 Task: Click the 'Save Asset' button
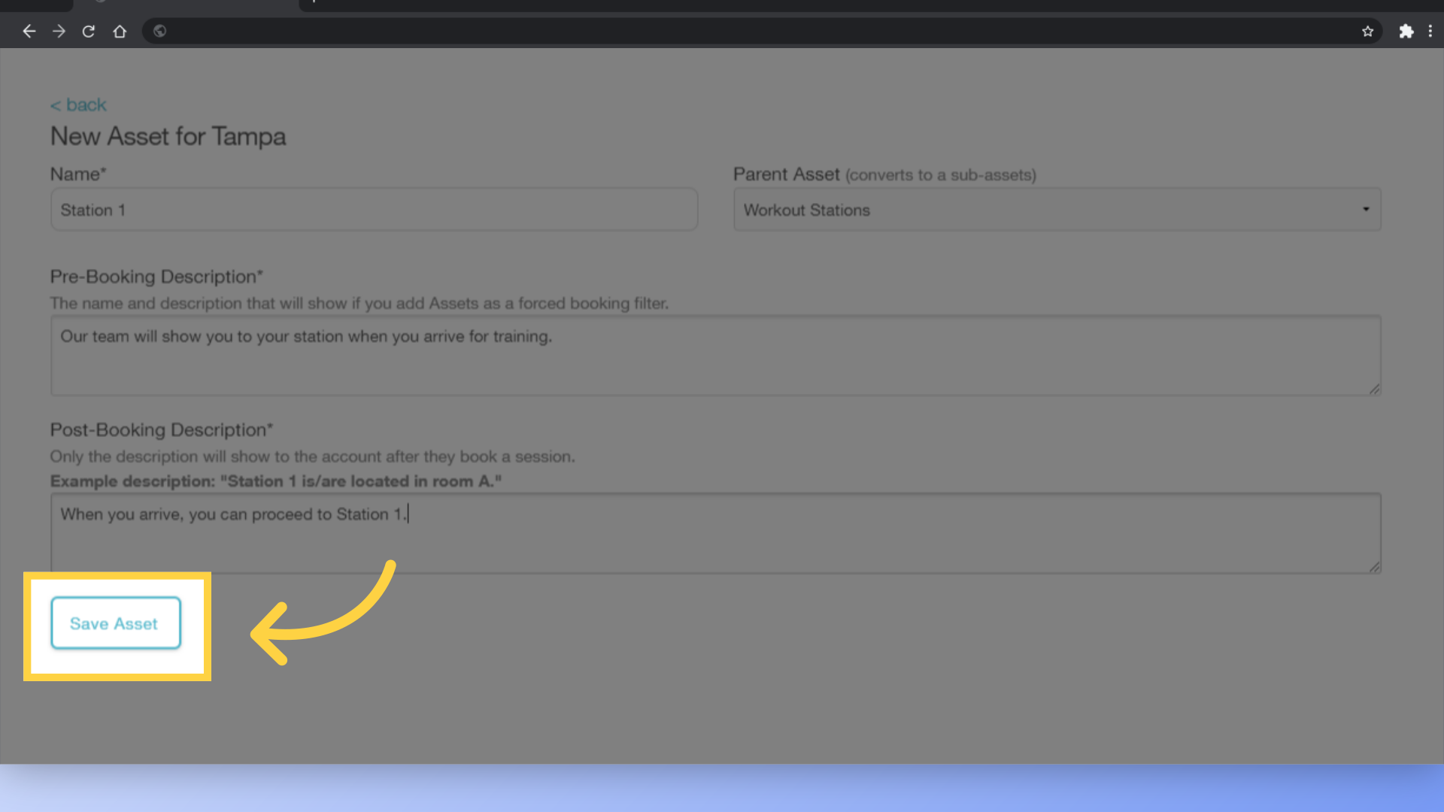point(114,623)
